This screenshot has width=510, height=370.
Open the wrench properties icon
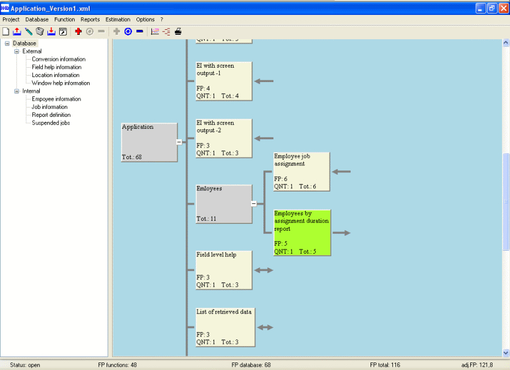pos(63,32)
